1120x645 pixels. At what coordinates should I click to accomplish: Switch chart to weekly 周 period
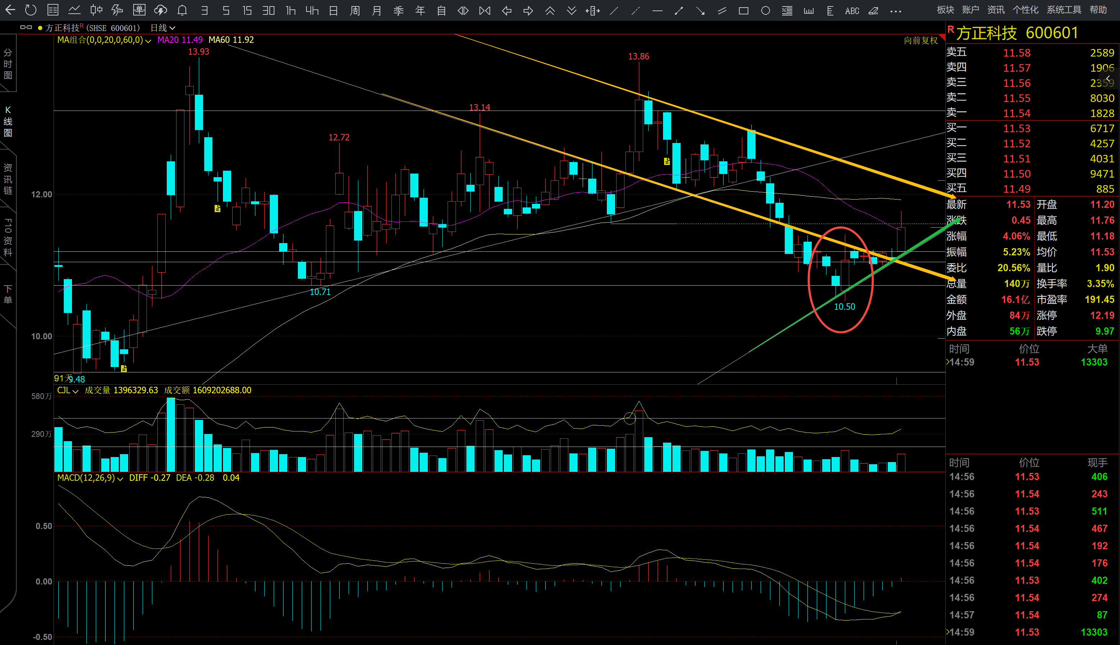355,11
